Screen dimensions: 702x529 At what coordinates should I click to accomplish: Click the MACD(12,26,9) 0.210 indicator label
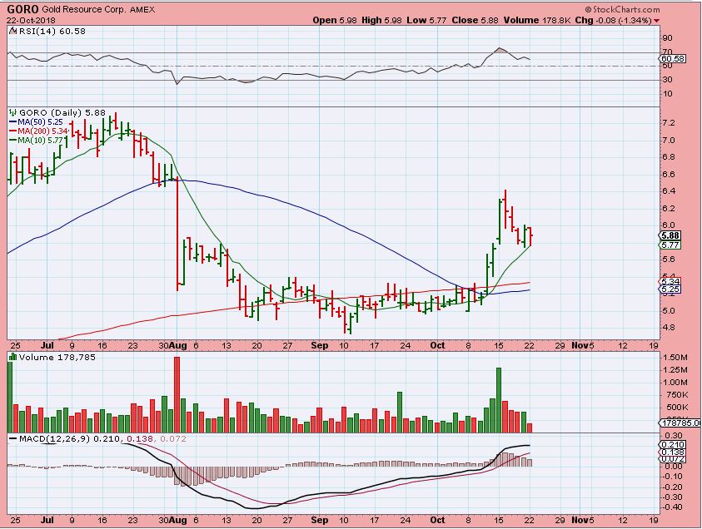coord(70,439)
